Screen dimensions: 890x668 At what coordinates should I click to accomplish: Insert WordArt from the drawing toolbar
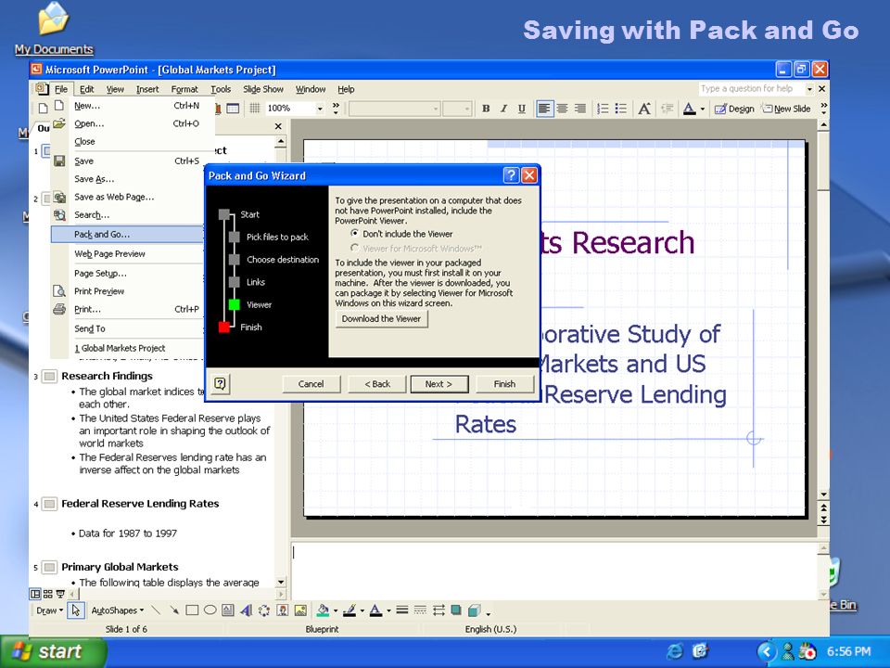[246, 610]
